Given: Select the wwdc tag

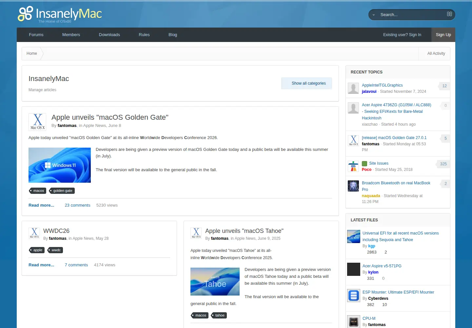Looking at the screenshot, I should tap(55, 250).
